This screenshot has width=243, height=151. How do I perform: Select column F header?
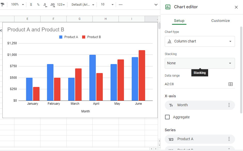(x=53, y=19)
